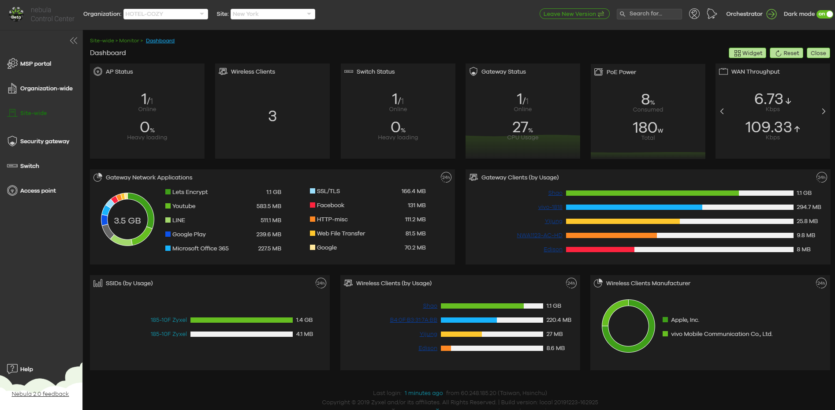The width and height of the screenshot is (835, 410).
Task: Click 24h toggle on Gateway Network Applications
Action: (446, 177)
